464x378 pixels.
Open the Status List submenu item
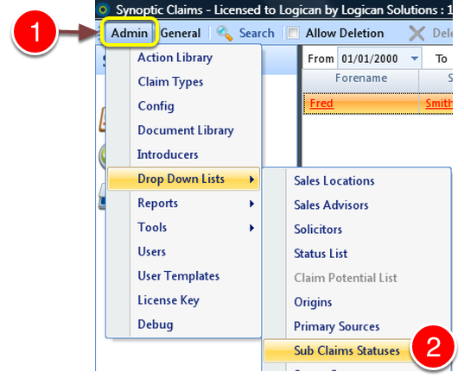321,254
